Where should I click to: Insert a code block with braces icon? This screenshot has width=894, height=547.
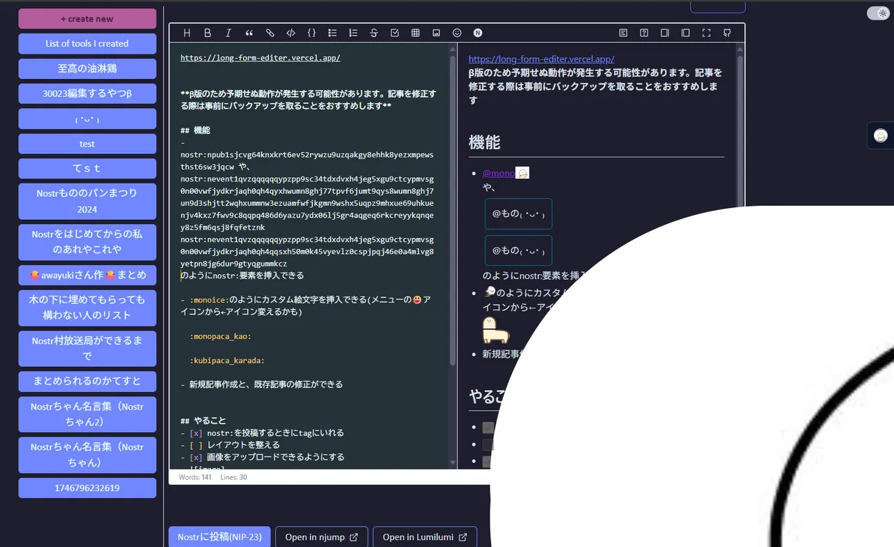point(312,33)
